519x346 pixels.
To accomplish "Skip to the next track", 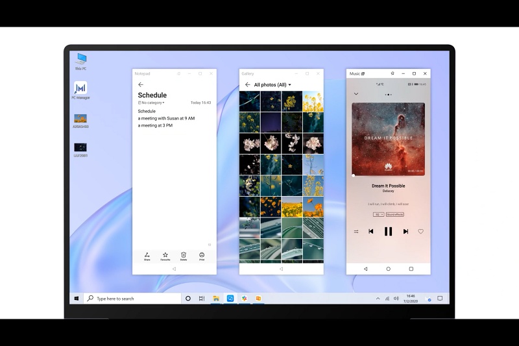I will coord(405,232).
